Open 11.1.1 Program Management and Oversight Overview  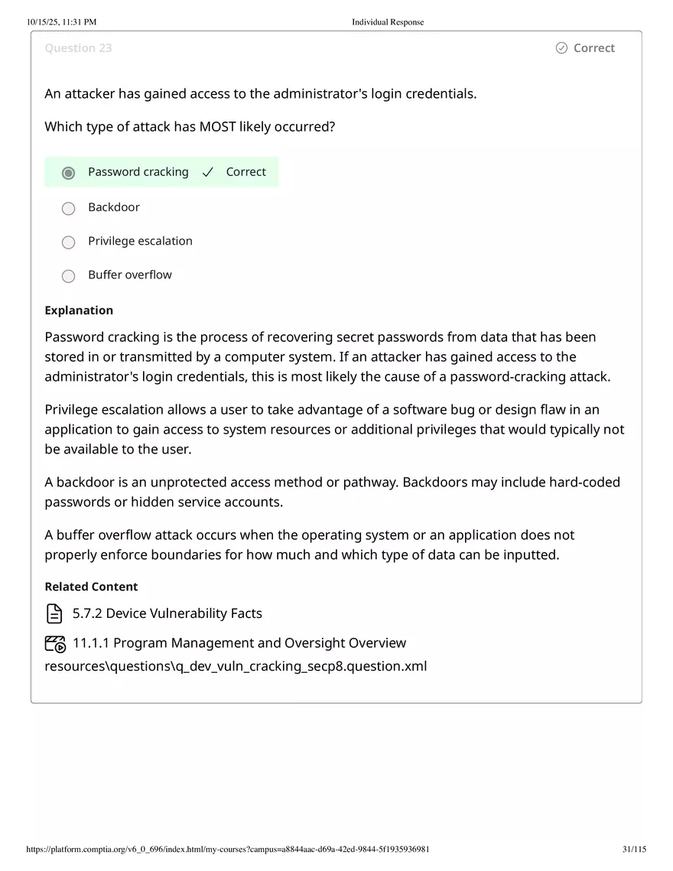[238, 642]
